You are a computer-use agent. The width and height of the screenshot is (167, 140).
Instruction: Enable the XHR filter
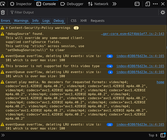[x=83, y=21]
